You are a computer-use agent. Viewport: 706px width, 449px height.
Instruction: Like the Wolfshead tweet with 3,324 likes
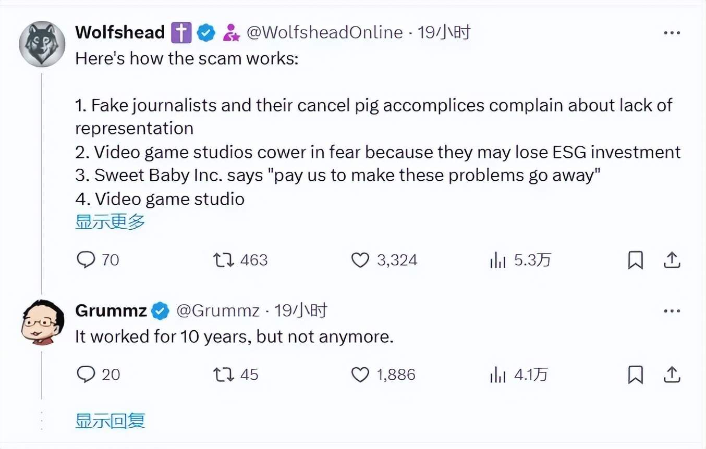(x=360, y=259)
